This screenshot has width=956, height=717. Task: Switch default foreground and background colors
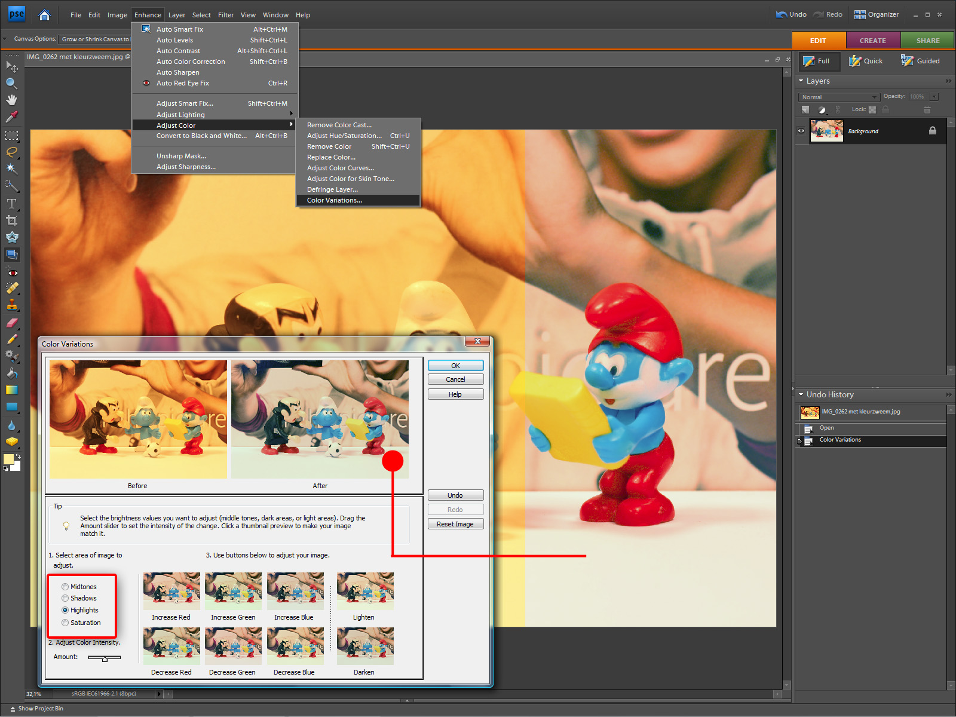(x=6, y=469)
